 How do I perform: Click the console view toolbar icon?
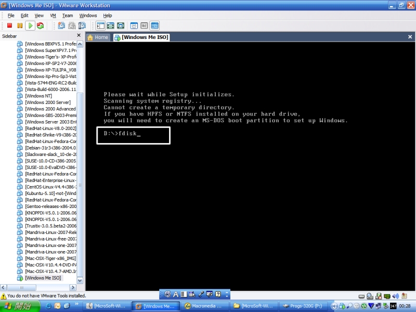(x=154, y=25)
